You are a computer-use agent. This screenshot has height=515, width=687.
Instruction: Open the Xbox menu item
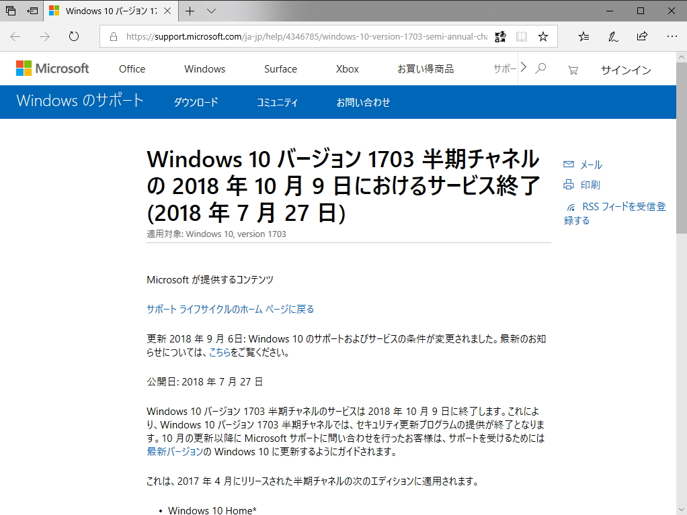point(348,69)
